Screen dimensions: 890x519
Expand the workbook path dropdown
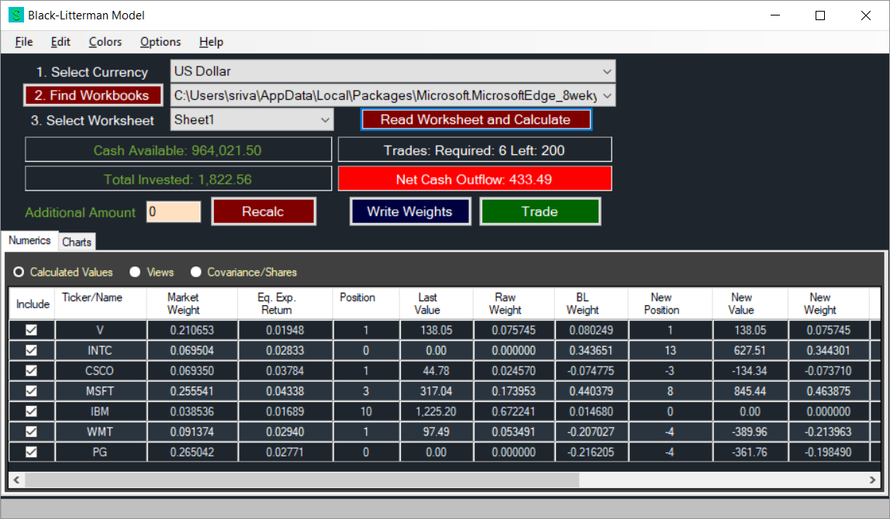(607, 95)
